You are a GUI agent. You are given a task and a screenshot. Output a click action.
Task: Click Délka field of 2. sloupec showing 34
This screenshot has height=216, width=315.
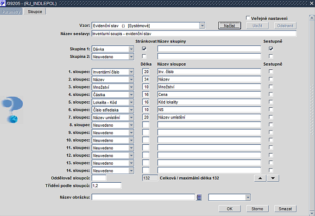click(x=146, y=79)
